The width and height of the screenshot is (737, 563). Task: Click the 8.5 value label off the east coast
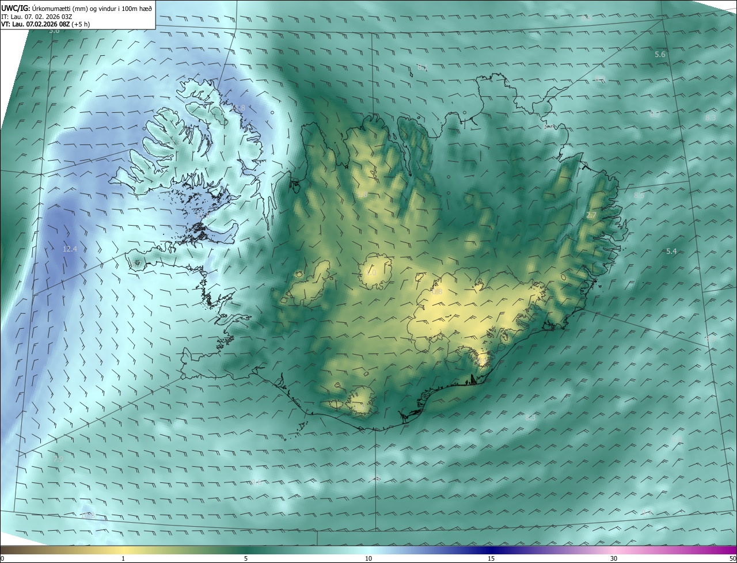[x=639, y=196]
